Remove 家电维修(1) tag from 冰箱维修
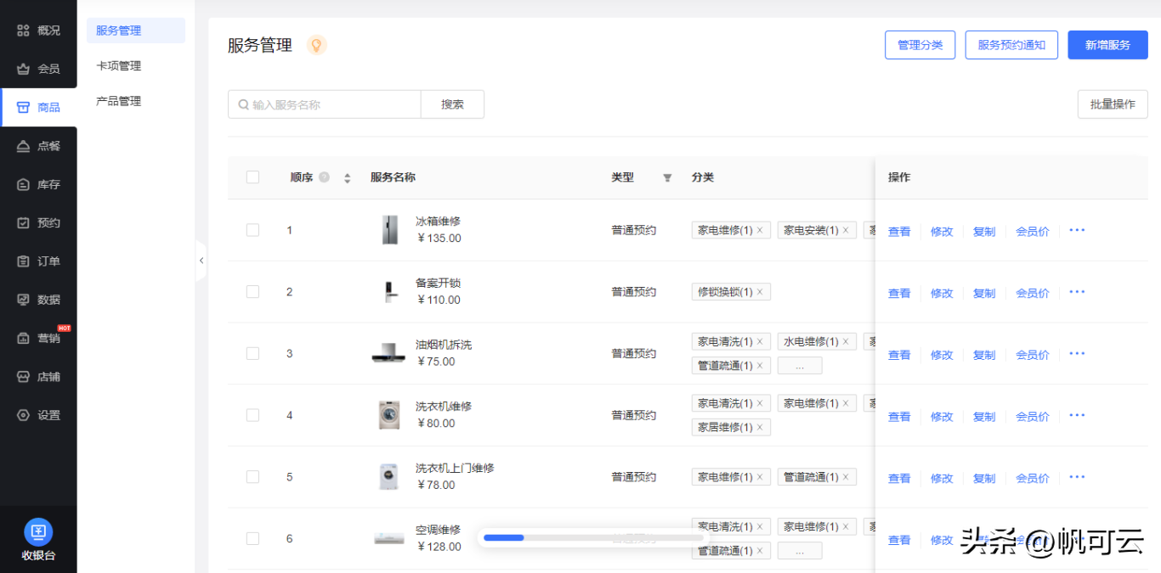 (760, 230)
